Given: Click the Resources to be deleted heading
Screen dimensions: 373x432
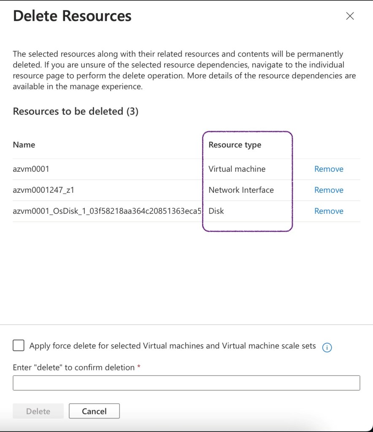Looking at the screenshot, I should click(x=76, y=111).
